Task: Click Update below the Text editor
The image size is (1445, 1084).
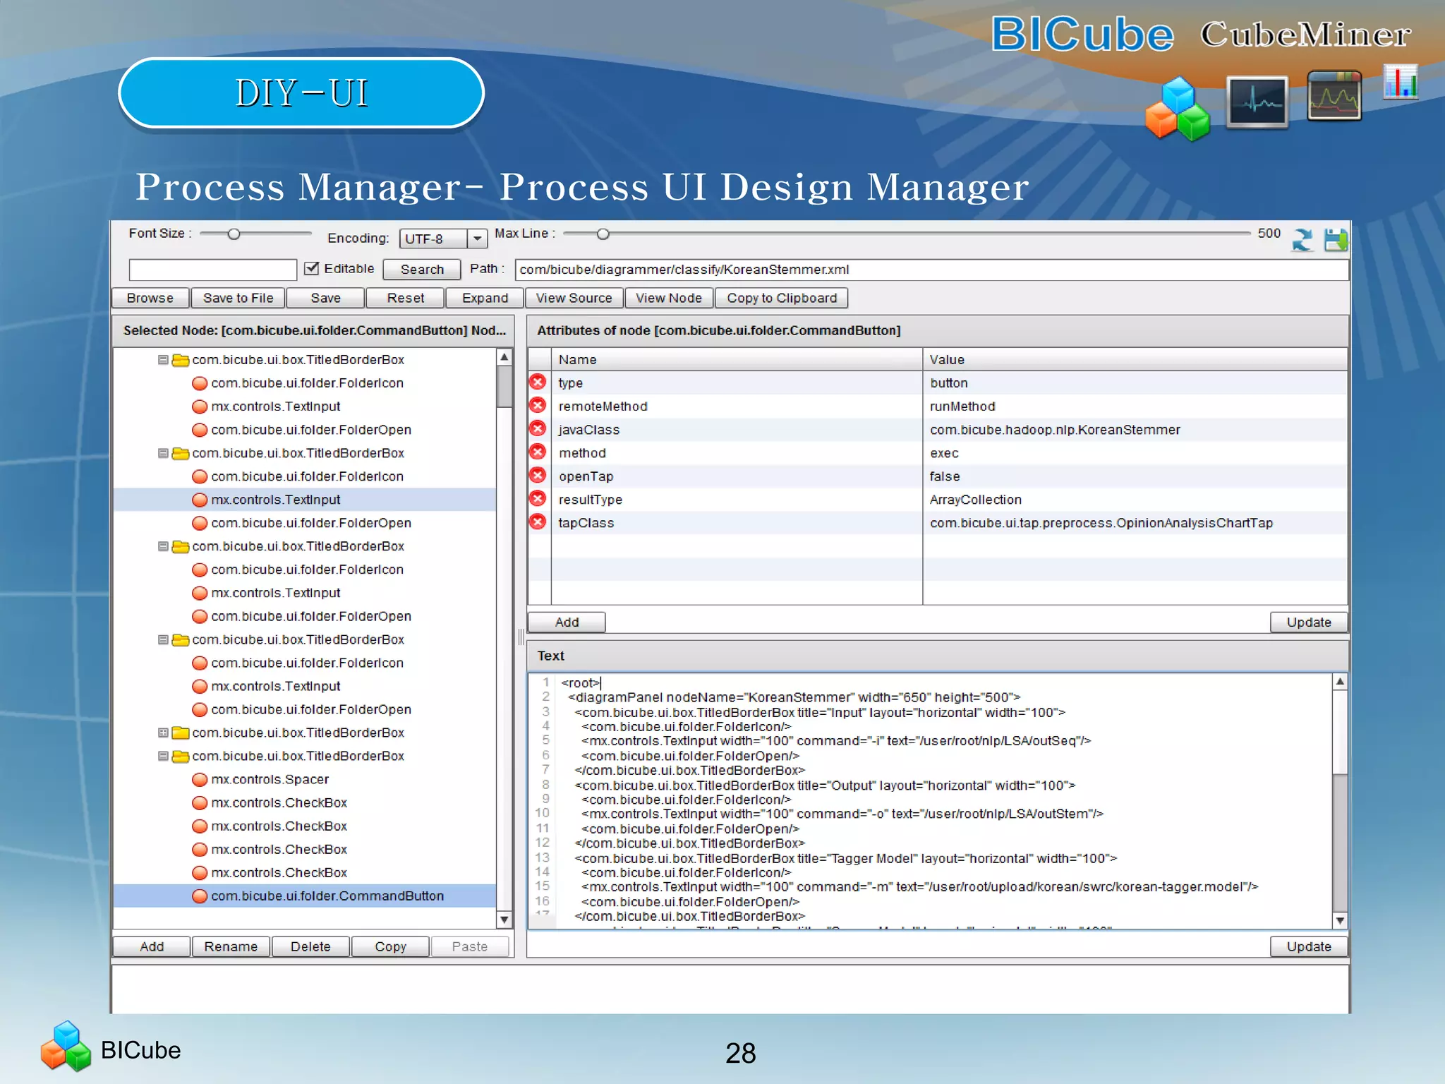Action: pos(1309,946)
